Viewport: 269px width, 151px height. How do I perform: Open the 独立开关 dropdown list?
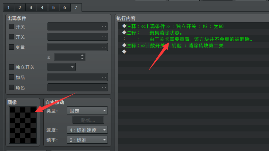62,67
